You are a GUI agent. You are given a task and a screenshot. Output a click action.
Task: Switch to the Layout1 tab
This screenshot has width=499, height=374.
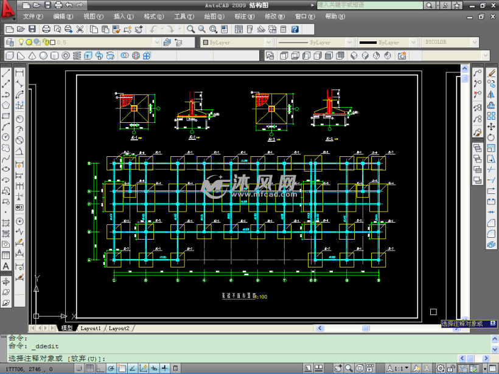click(90, 328)
